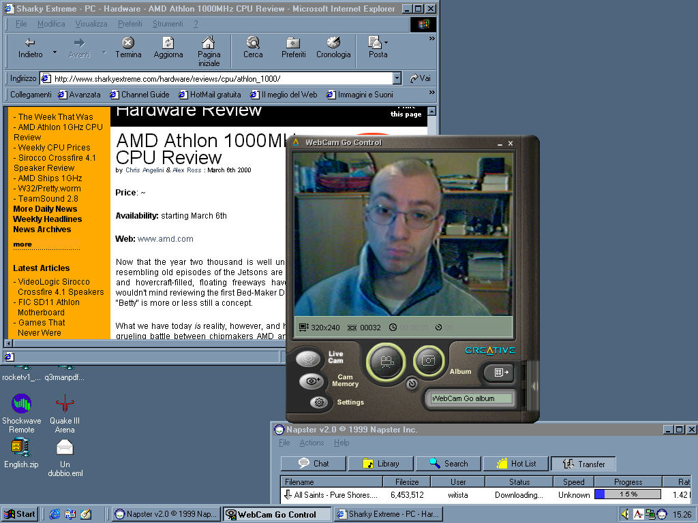Open Napster Search tab
The image size is (698, 523).
(449, 463)
